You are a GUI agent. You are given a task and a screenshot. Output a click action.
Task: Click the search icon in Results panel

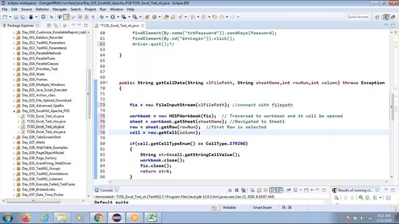[x=361, y=198]
